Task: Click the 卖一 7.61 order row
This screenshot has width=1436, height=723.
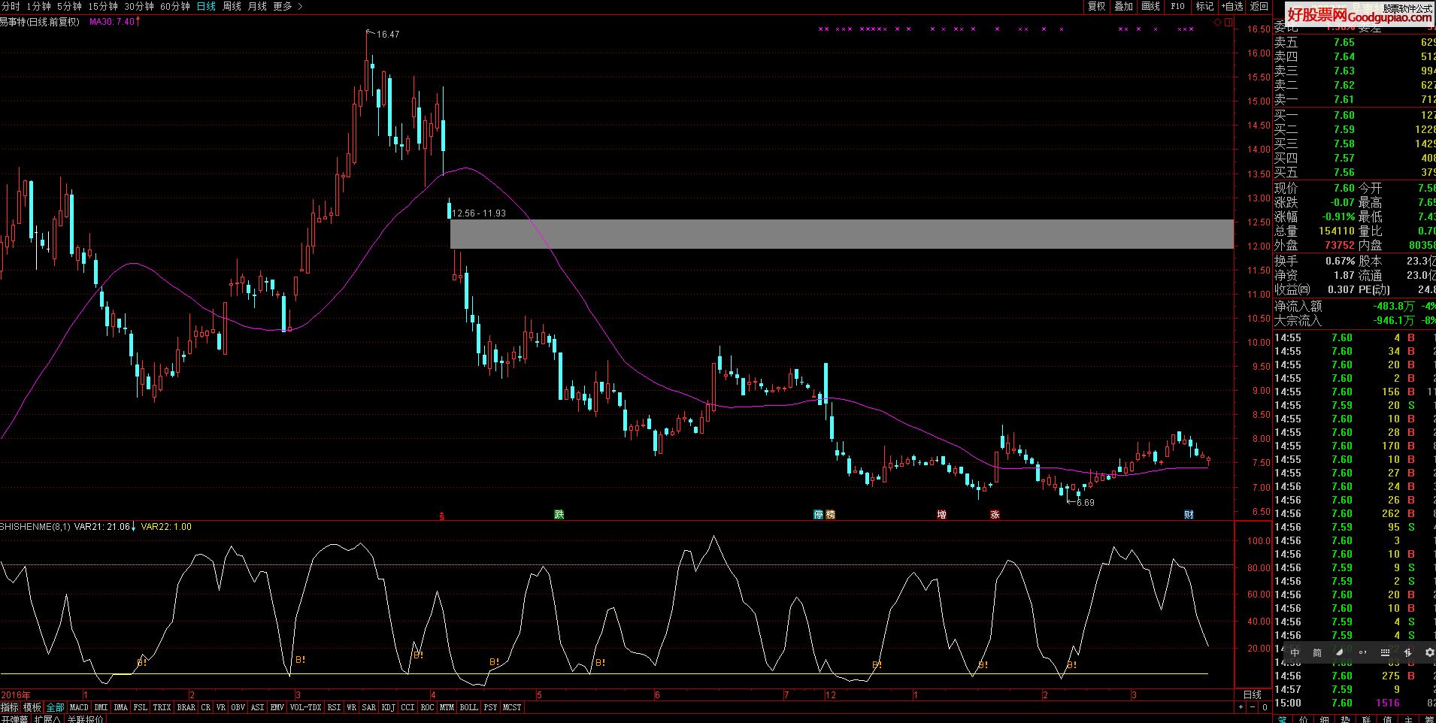Action: 1354,99
